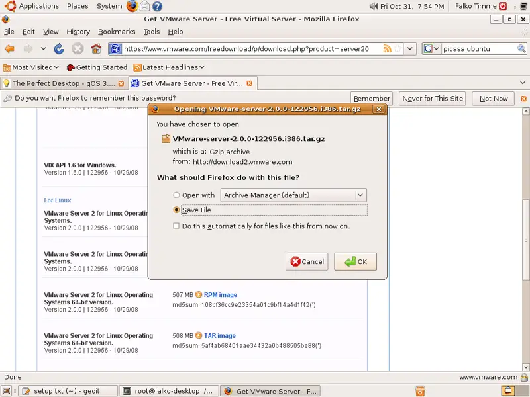The image size is (530, 397).
Task: Click the reload page icon
Action: click(59, 49)
